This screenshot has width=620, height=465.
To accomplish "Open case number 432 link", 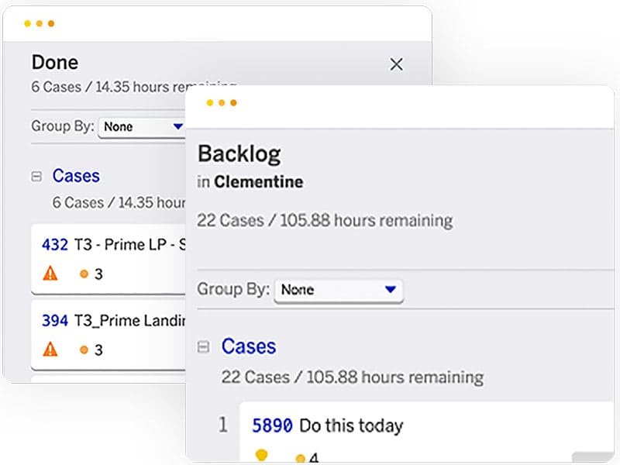I will coord(55,245).
